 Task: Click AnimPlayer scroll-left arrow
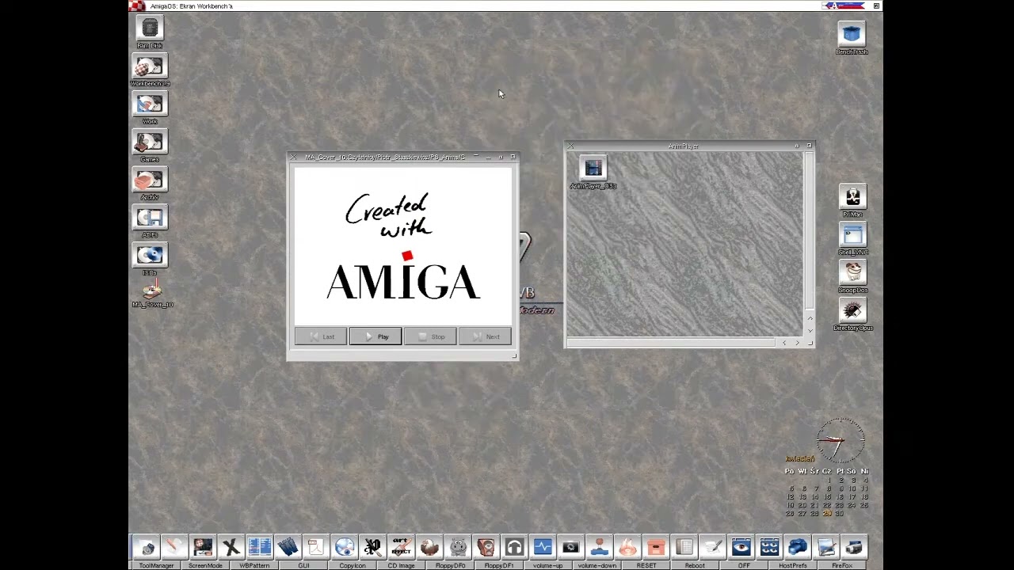pos(784,343)
